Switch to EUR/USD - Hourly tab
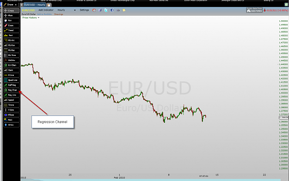The height and width of the screenshot is (181, 289). pyautogui.click(x=35, y=5)
